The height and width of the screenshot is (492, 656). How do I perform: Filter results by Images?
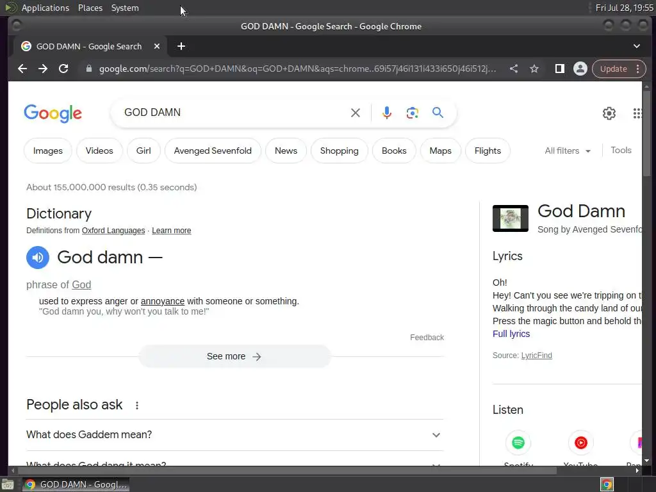pyautogui.click(x=47, y=151)
